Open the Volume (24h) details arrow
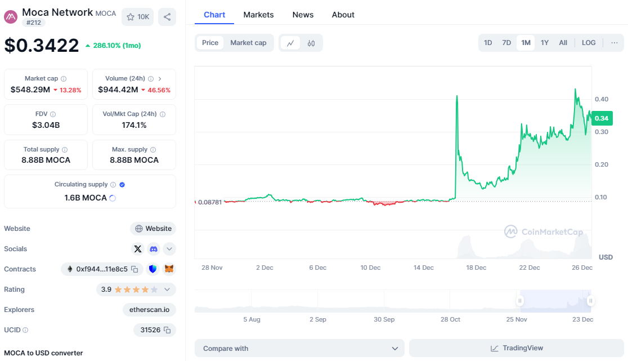 (x=160, y=79)
